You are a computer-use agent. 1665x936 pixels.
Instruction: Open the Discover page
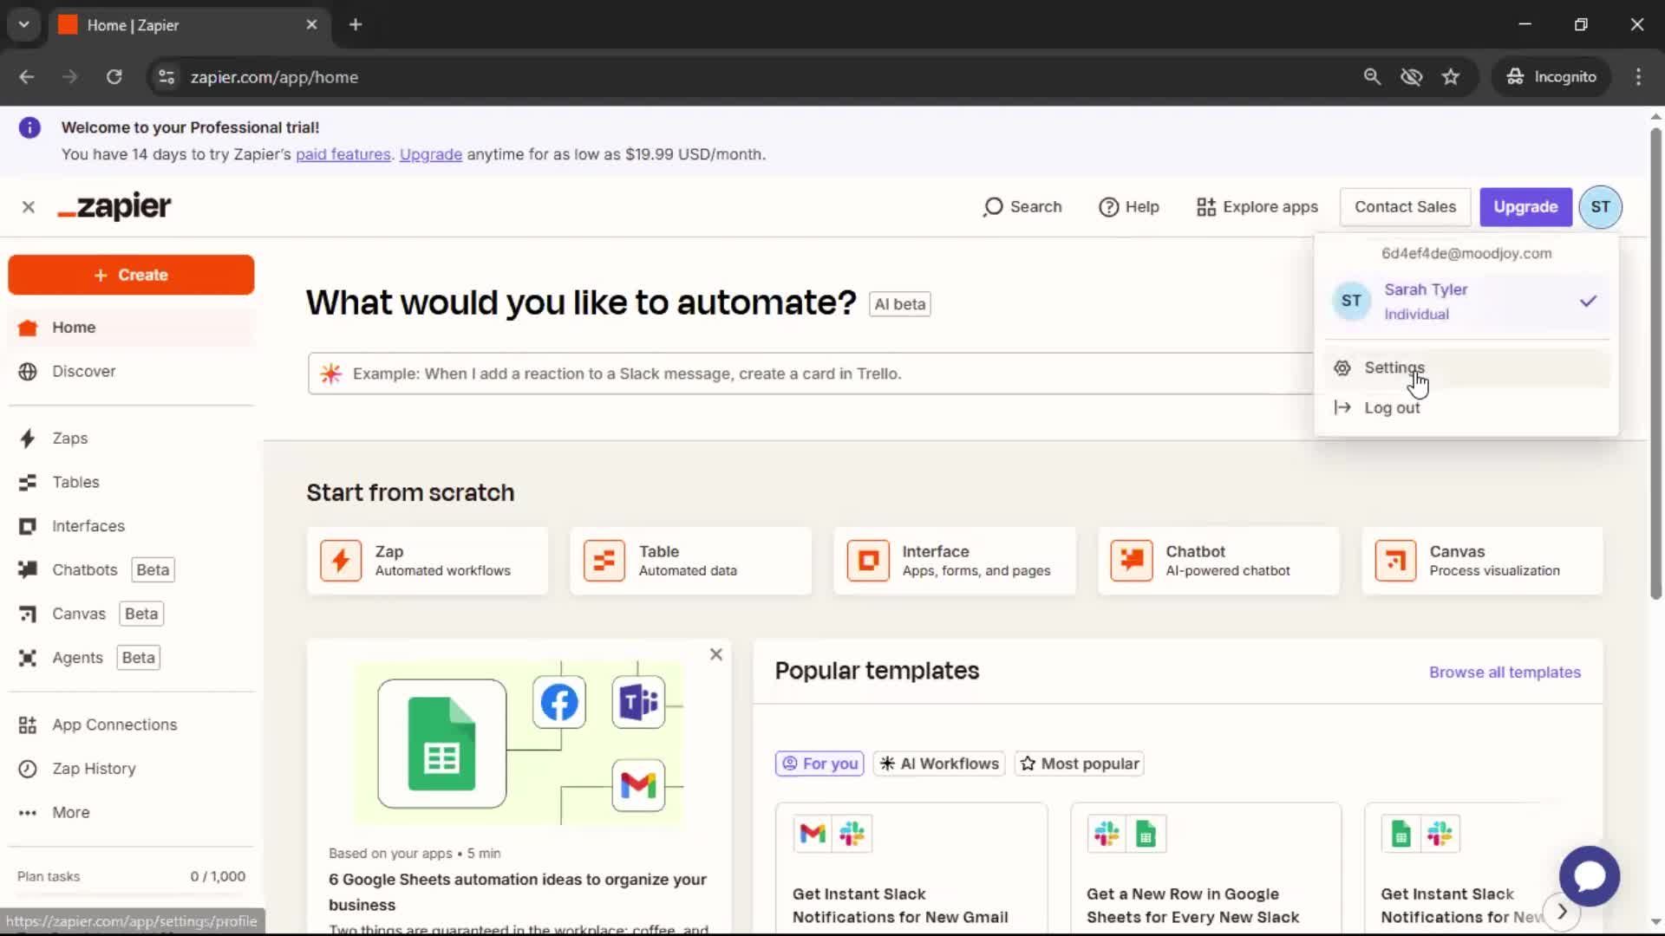coord(130,371)
